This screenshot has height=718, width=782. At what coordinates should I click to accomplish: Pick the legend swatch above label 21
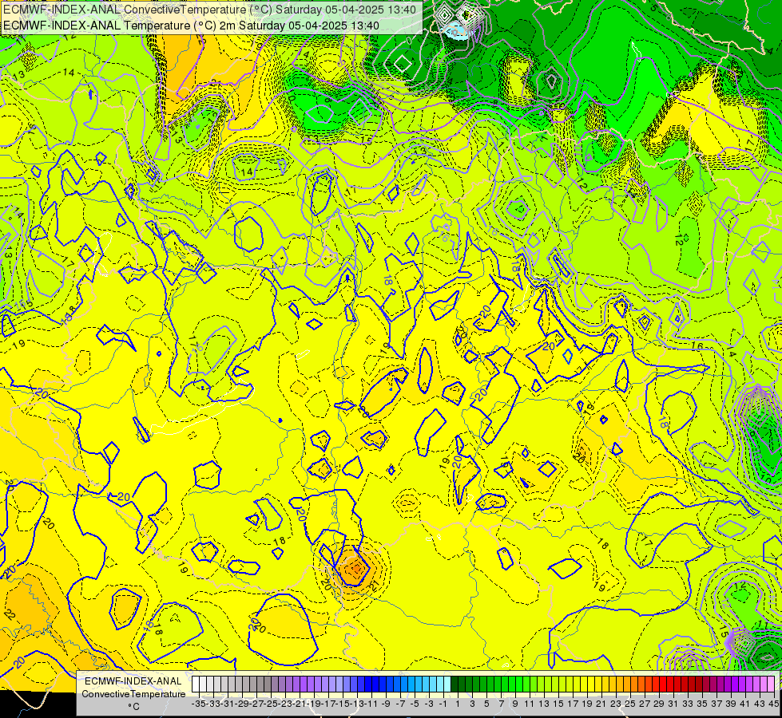[598, 684]
